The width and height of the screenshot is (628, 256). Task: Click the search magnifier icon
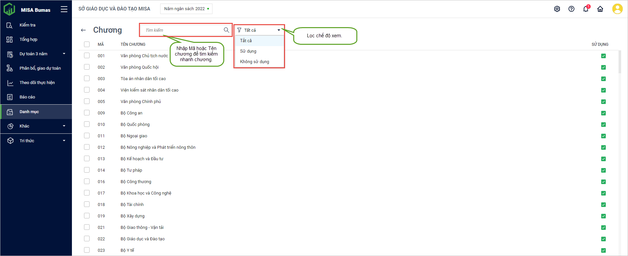tap(226, 30)
